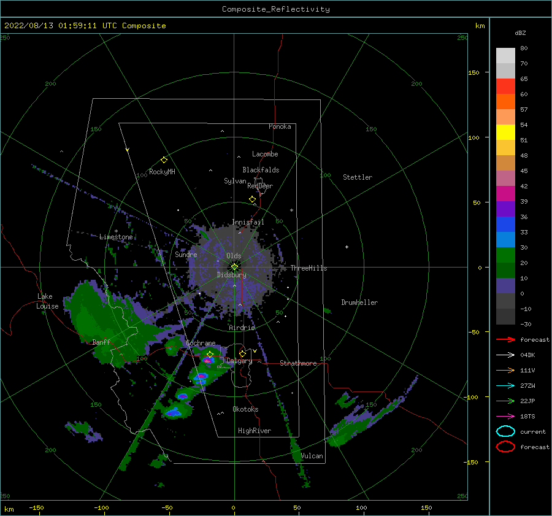Select the yellow diamond below RedDeer label
Viewport: 552px width, 516px height.
(253, 199)
